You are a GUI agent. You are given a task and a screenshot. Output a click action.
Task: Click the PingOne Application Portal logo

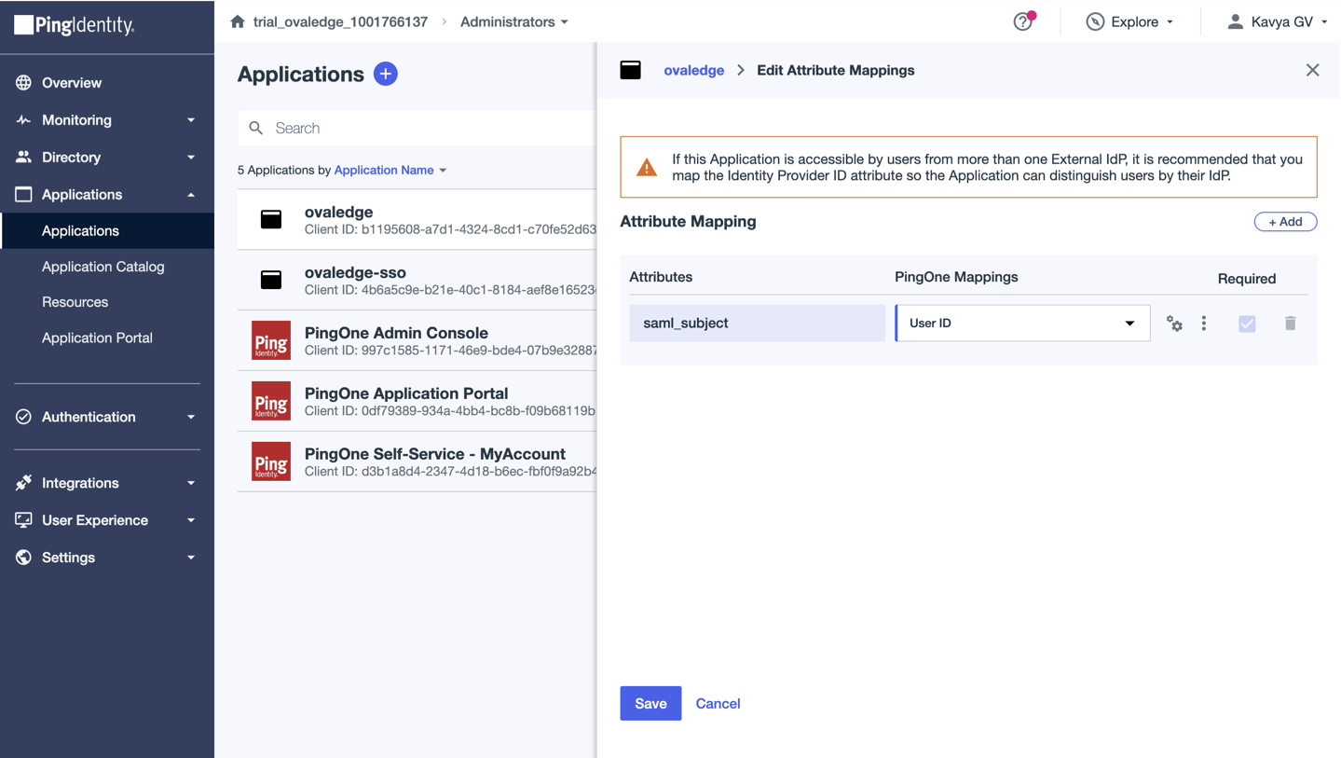pos(271,401)
